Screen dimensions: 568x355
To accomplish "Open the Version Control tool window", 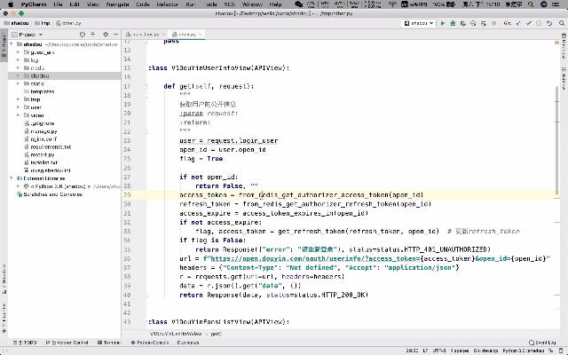I will click(67, 343).
